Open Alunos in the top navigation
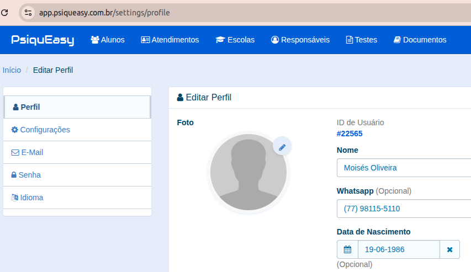Screen dimensions: 471x272 coord(108,40)
